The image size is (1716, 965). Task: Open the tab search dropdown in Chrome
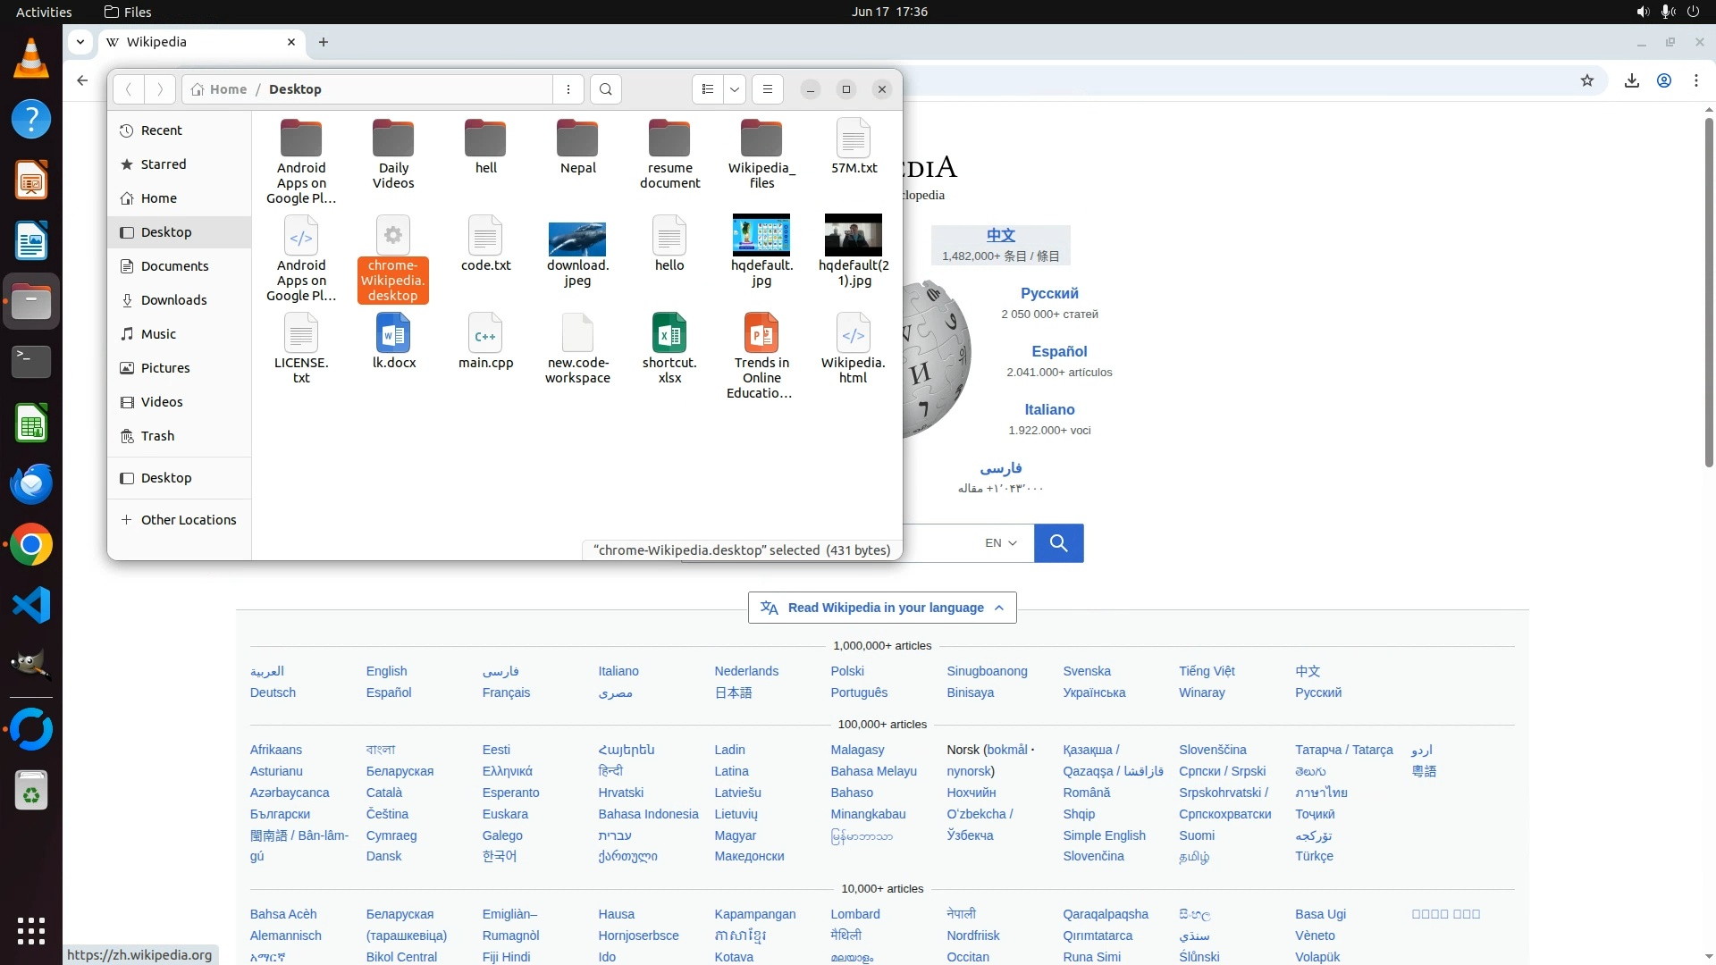tap(80, 42)
